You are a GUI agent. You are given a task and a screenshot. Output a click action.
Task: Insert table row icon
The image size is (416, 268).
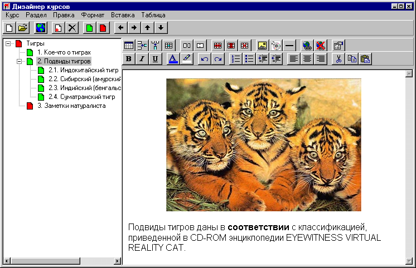click(142, 46)
